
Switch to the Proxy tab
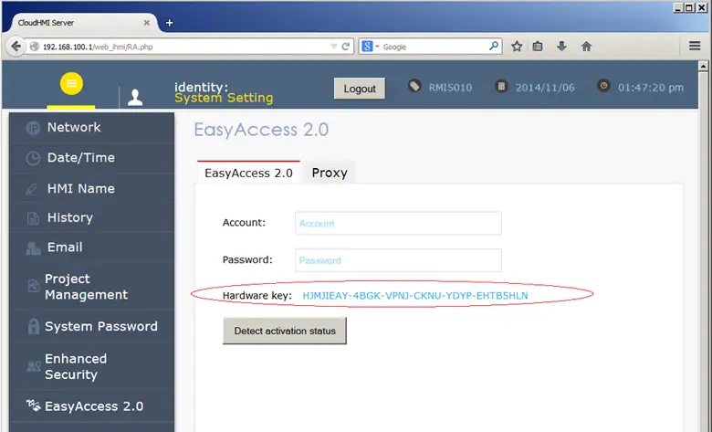click(330, 173)
